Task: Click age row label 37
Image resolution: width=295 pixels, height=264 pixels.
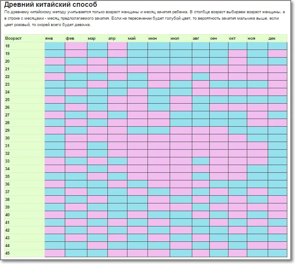Action: click(x=7, y=192)
